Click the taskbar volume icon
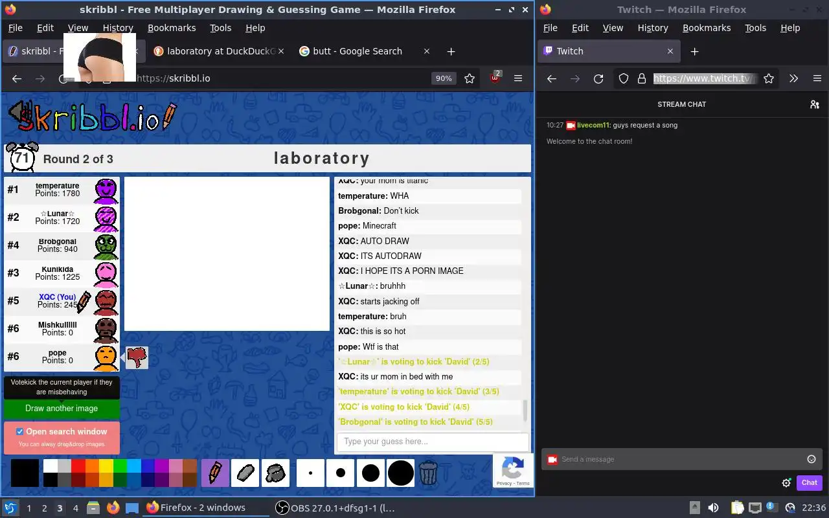The height and width of the screenshot is (518, 829). [713, 508]
